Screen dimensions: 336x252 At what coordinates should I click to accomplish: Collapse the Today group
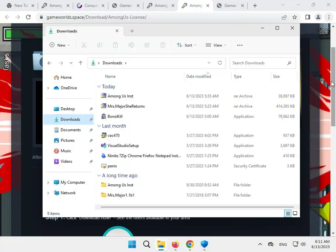[x=99, y=87]
